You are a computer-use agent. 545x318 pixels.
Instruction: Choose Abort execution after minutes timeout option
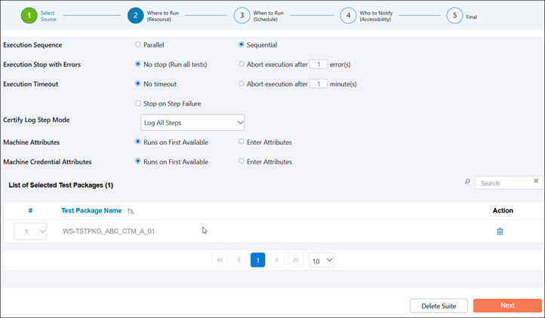pyautogui.click(x=242, y=84)
